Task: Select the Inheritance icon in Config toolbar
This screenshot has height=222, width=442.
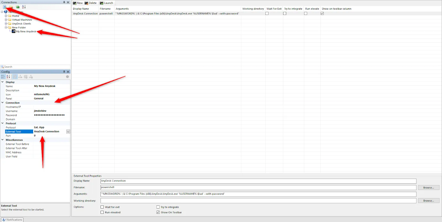Action: (x=20, y=77)
